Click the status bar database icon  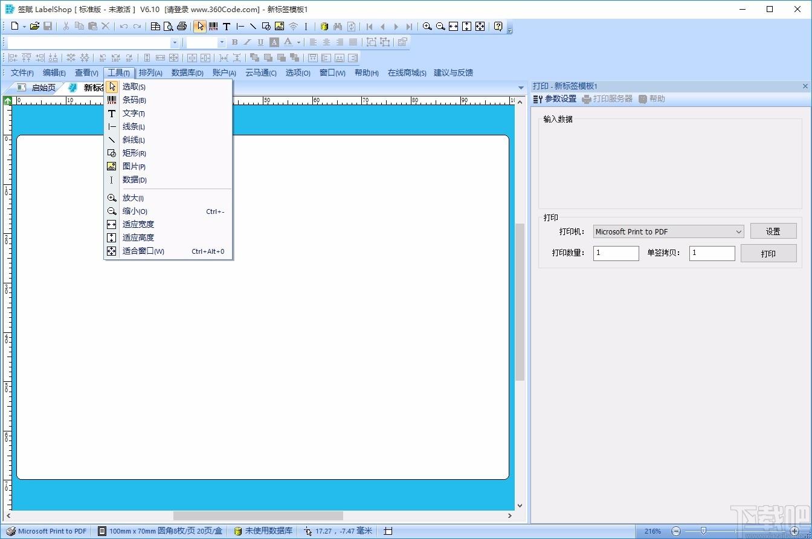[x=238, y=531]
